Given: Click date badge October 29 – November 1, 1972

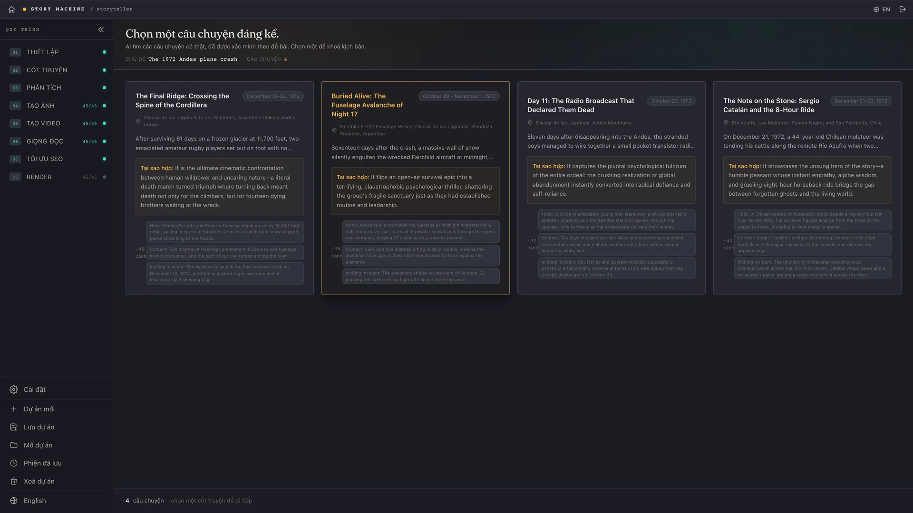Looking at the screenshot, I should point(459,96).
